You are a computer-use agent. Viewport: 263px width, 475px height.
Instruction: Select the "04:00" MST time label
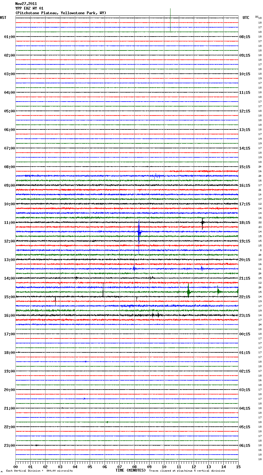(x=9, y=93)
